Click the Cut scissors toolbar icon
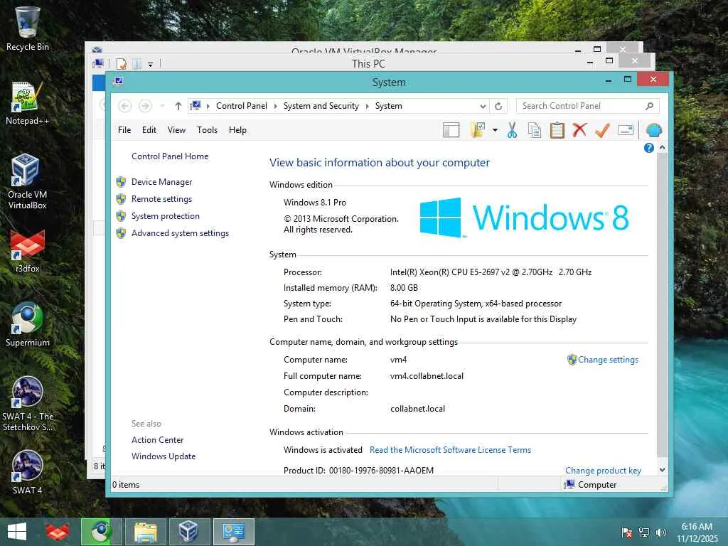Image resolution: width=728 pixels, height=546 pixels. (512, 131)
